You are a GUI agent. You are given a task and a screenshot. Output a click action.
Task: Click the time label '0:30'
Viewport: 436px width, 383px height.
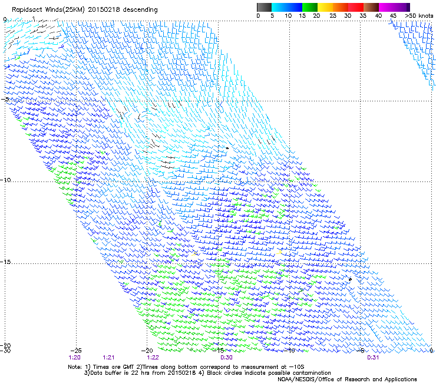pyautogui.click(x=226, y=358)
